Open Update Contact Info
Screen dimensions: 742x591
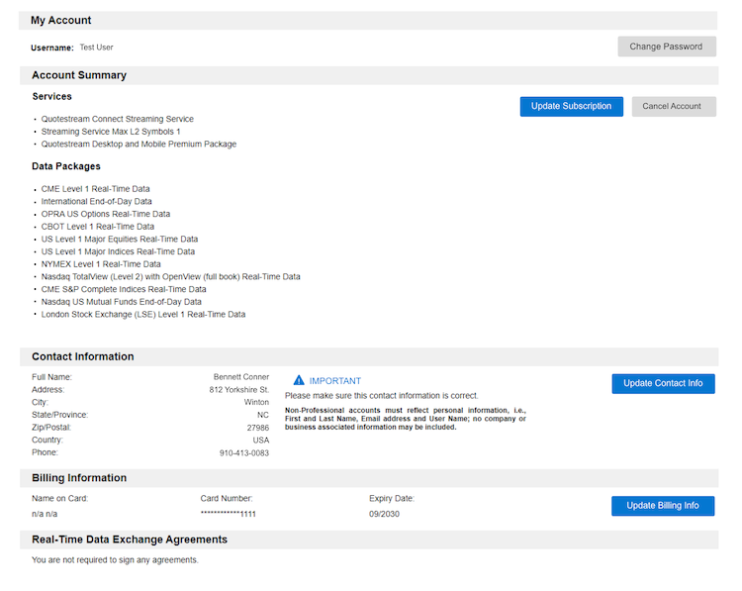coord(663,383)
